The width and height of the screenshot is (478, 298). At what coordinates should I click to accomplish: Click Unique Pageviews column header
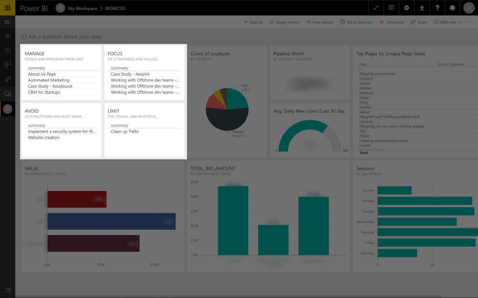click(x=451, y=64)
